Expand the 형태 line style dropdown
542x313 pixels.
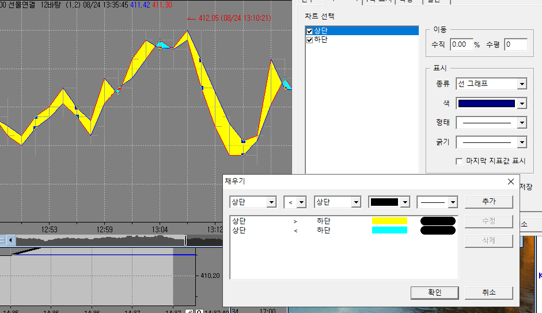521,123
